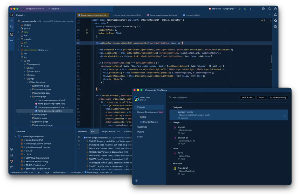The height and width of the screenshot is (196, 300).
Task: Open more run actions next to debug icon
Action: pyautogui.click(x=250, y=9)
